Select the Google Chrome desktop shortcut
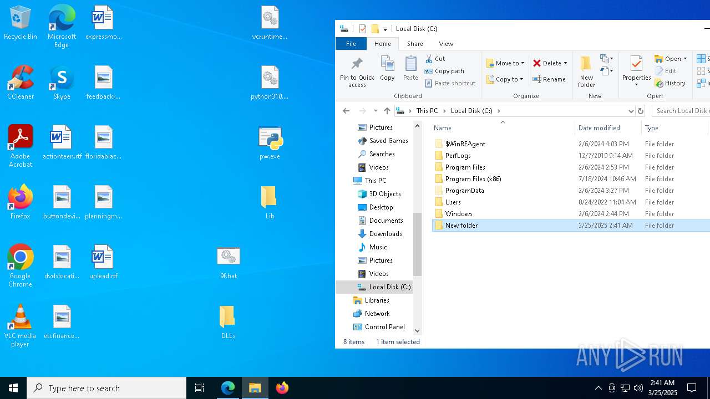The image size is (710, 399). (x=21, y=266)
